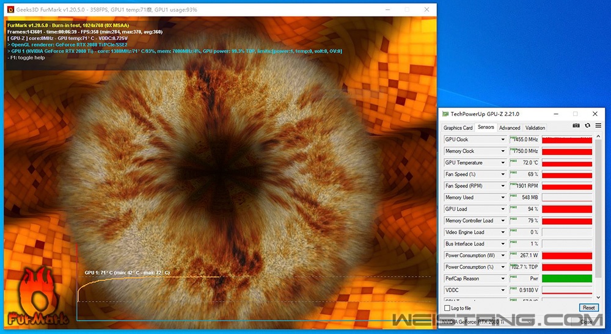Open the GPU Temperature sensor dropdown
611x334 pixels.
click(503, 163)
